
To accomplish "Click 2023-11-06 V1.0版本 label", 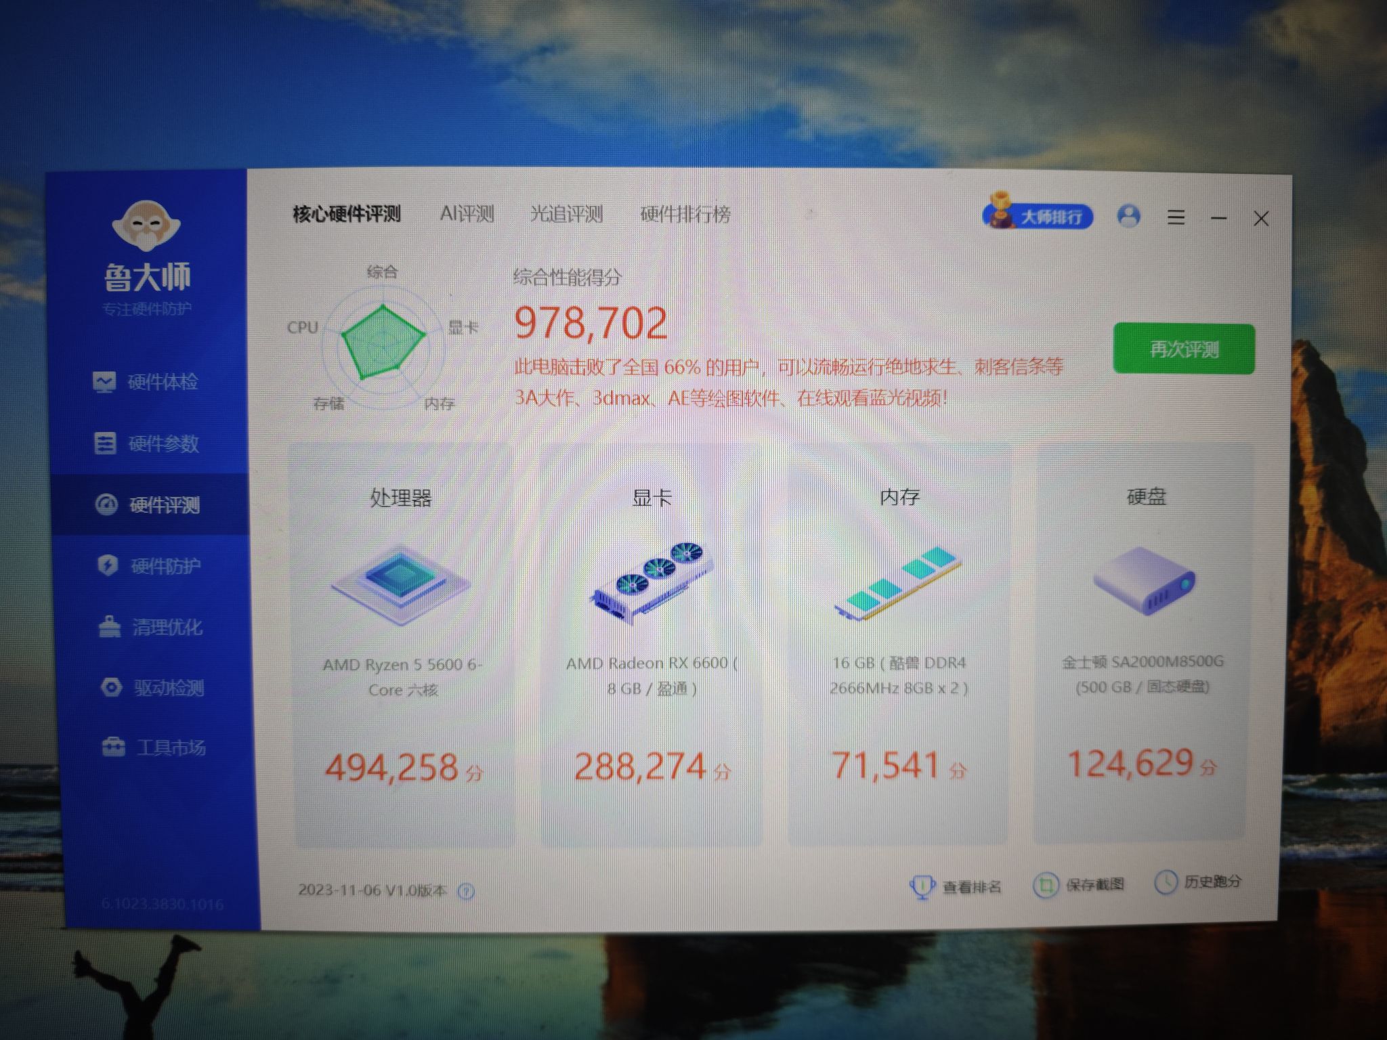I will point(372,890).
